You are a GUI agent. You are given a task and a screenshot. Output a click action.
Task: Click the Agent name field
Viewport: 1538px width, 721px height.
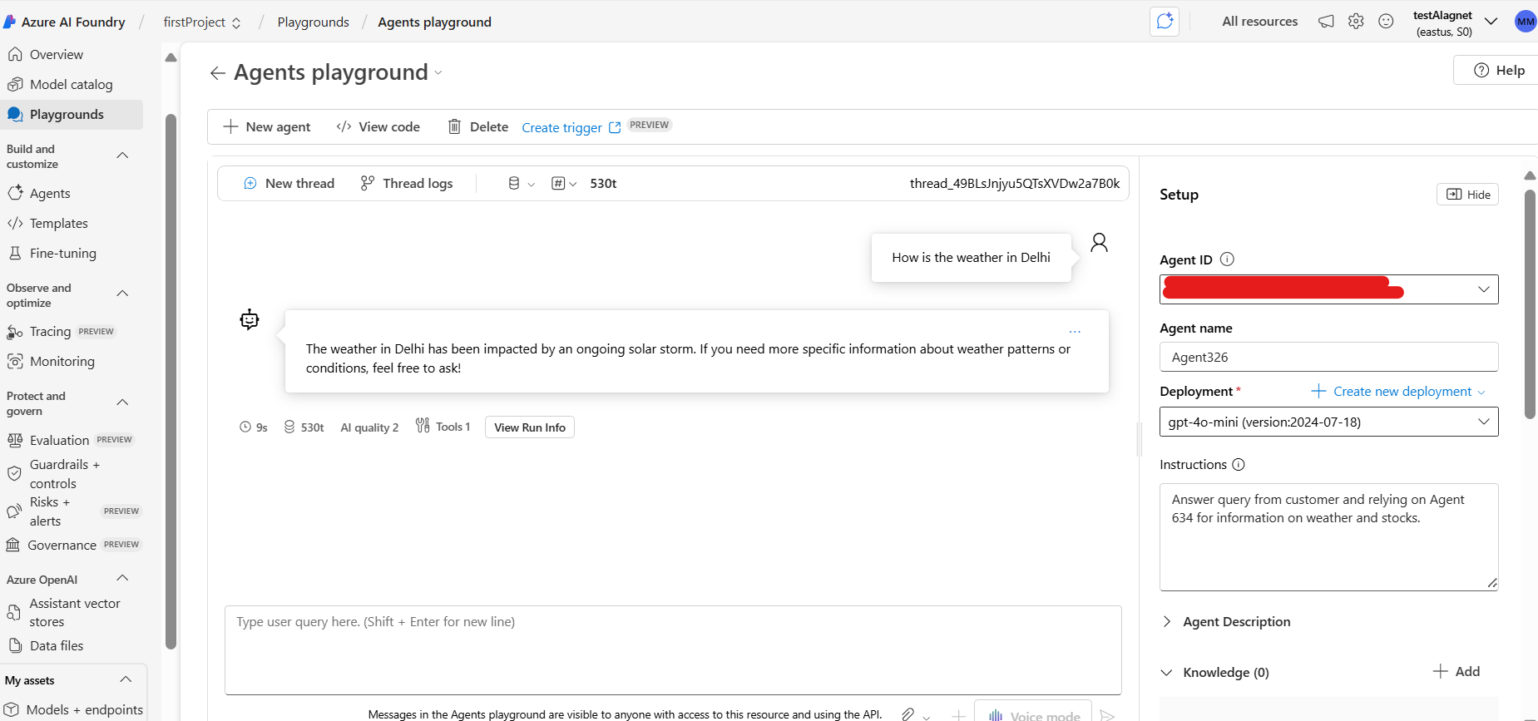click(x=1329, y=357)
